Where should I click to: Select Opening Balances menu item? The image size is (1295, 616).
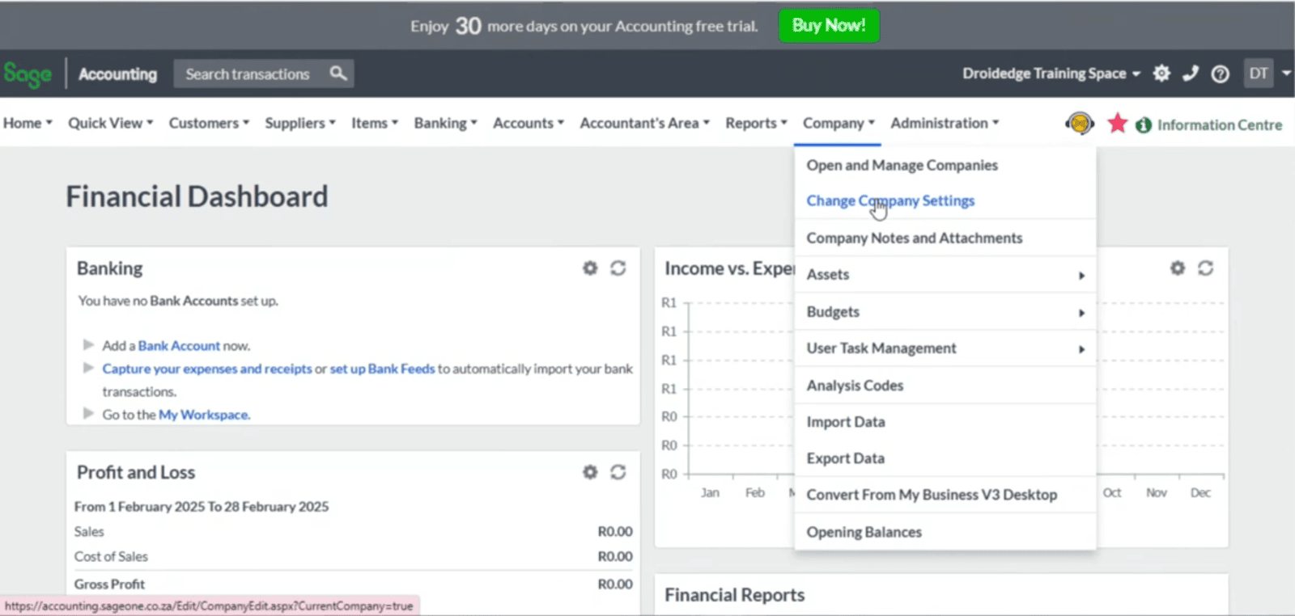945,532
